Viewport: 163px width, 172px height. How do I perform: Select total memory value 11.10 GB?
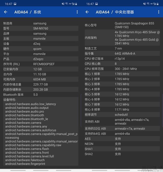tap(40, 74)
